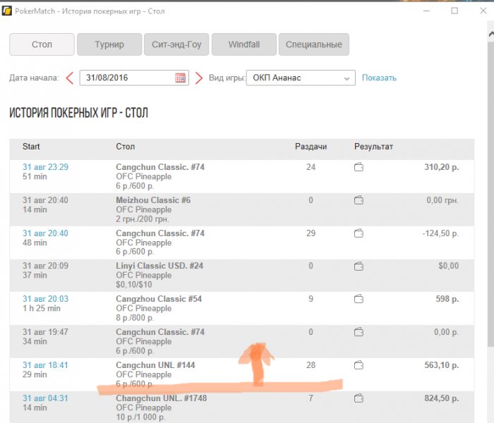Click table name Changchun UNL. #1748
Image resolution: width=494 pixels, height=423 pixels.
[162, 398]
